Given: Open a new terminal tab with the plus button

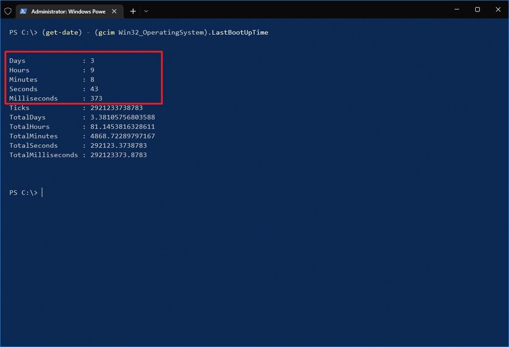Looking at the screenshot, I should coord(133,11).
